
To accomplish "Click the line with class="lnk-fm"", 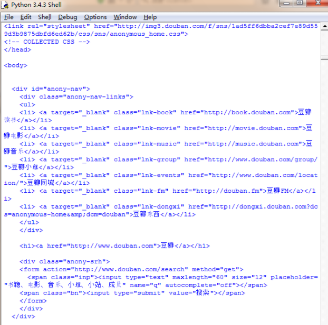I will pos(168,191).
